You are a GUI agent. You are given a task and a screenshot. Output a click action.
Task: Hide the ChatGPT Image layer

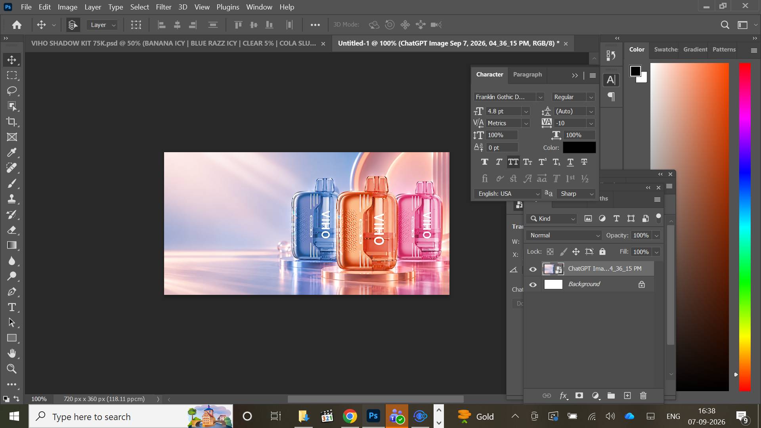click(533, 269)
